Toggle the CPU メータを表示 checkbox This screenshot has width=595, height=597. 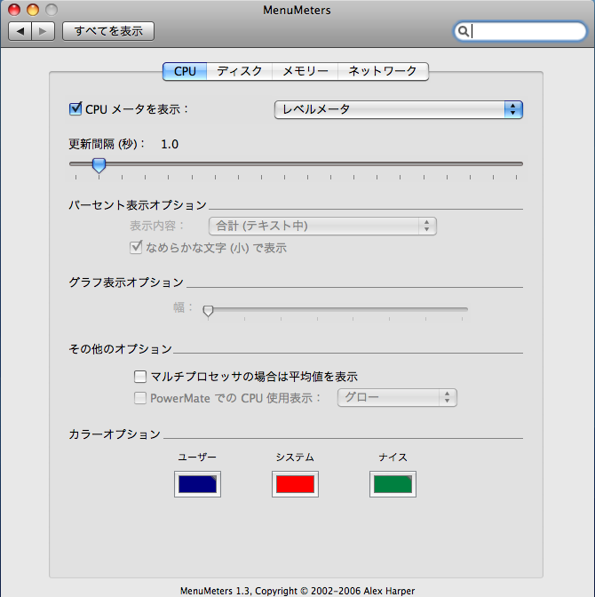point(75,109)
